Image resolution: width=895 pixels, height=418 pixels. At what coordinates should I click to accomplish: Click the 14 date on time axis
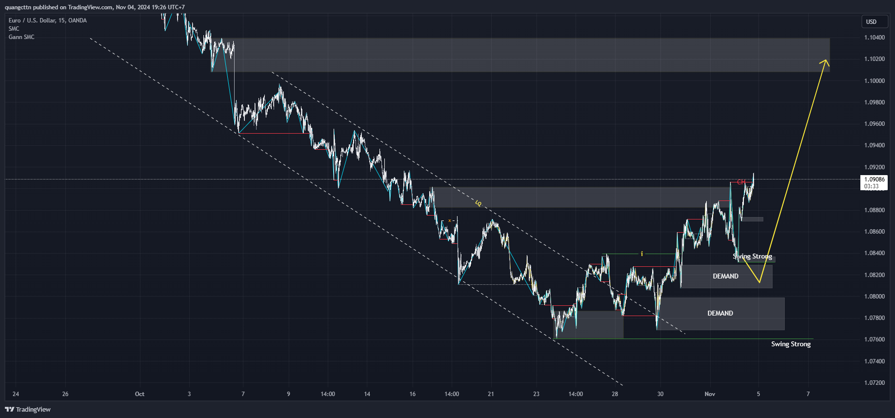click(367, 394)
